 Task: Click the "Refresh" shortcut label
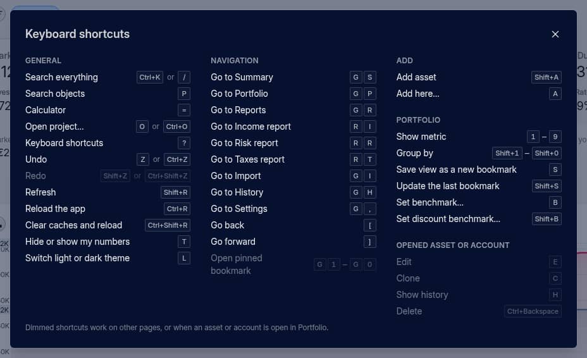(40, 192)
